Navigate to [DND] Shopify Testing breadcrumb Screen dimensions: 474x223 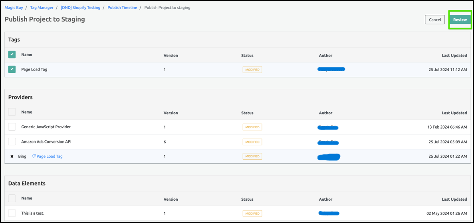click(x=80, y=8)
